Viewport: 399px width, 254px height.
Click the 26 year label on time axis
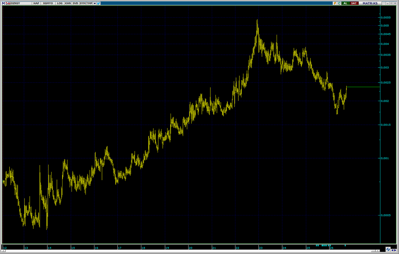[x=332, y=248]
